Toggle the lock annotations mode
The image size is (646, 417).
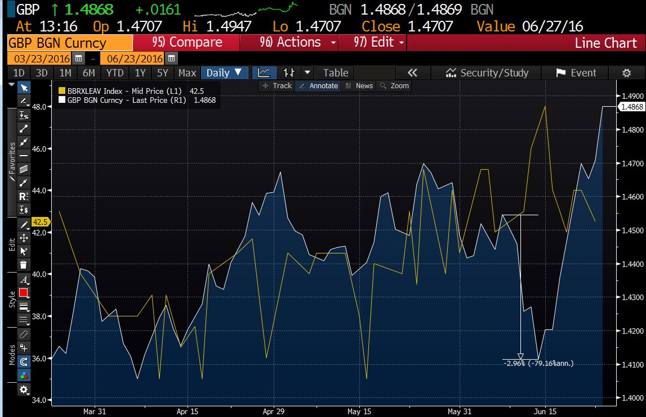24,348
